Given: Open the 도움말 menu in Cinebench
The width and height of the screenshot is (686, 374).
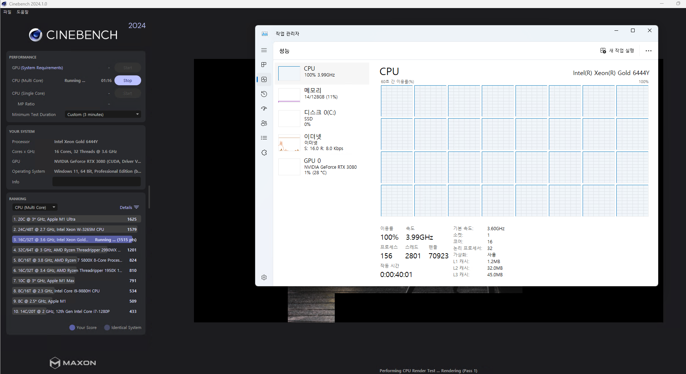Looking at the screenshot, I should click(22, 12).
